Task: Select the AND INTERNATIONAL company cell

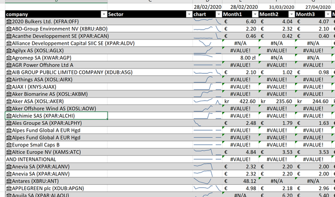Action: [56, 159]
